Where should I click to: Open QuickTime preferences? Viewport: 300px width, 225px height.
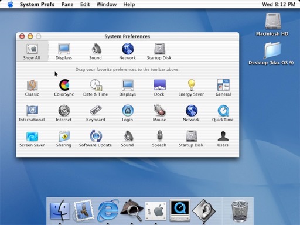click(223, 114)
